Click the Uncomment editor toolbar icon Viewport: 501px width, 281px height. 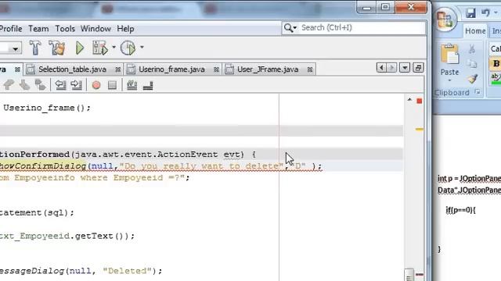pyautogui.click(x=148, y=85)
